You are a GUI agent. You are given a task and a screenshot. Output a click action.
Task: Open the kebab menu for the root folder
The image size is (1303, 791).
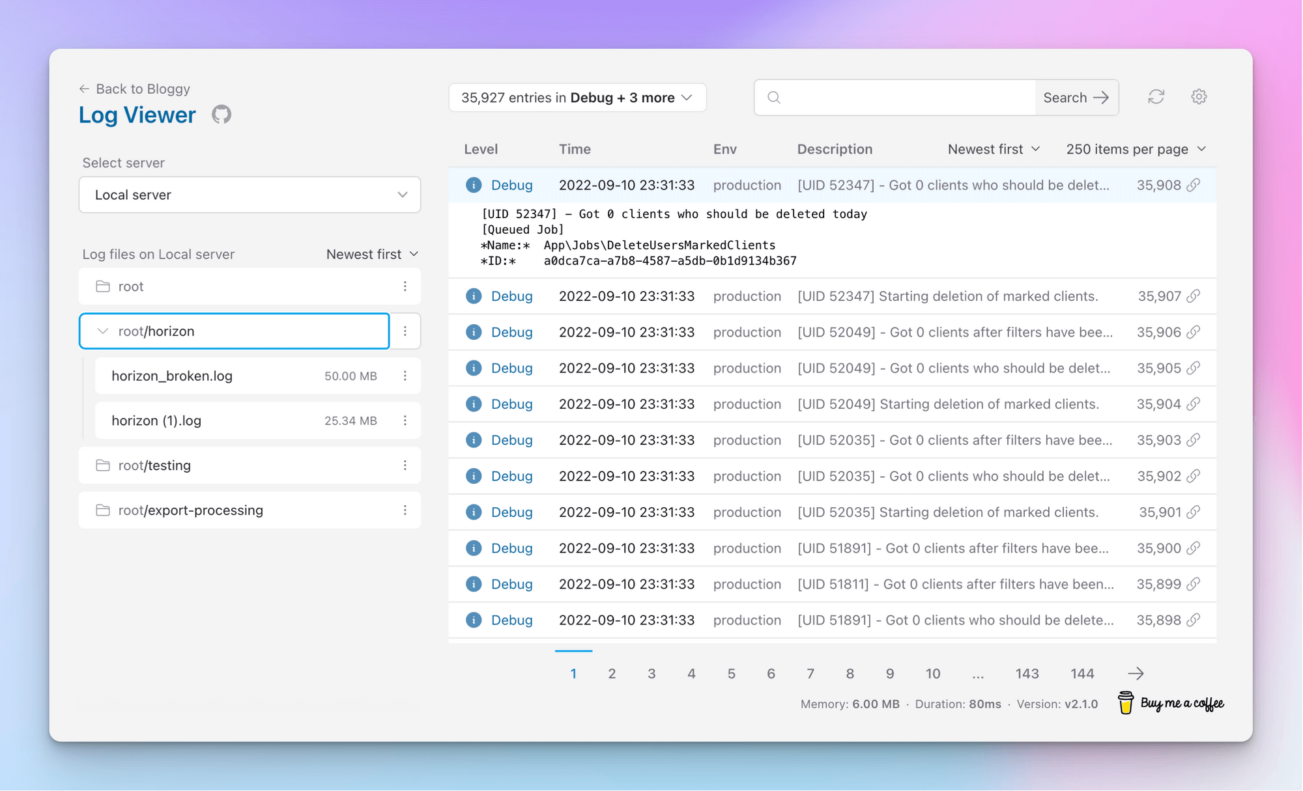(x=405, y=286)
